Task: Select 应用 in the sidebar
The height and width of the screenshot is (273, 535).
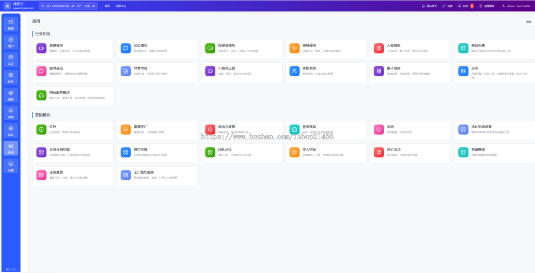Action: (11, 149)
